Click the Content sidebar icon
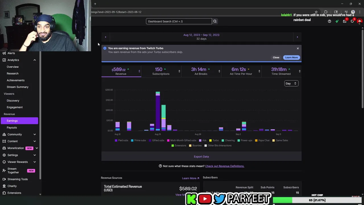Image resolution: width=364 pixels, height=205 pixels. point(4,141)
